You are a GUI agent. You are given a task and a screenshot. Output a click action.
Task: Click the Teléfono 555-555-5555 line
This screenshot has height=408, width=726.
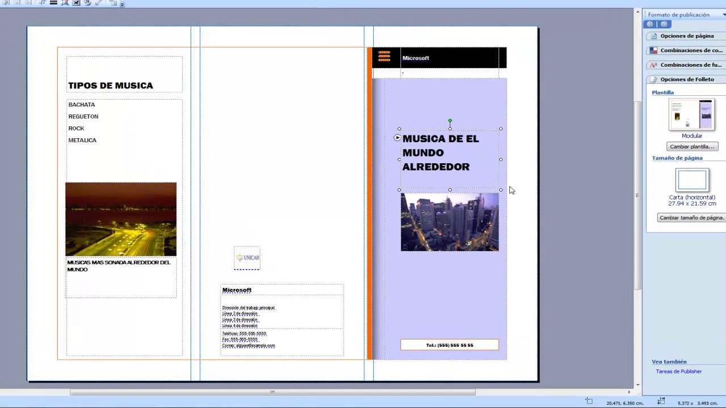(244, 334)
